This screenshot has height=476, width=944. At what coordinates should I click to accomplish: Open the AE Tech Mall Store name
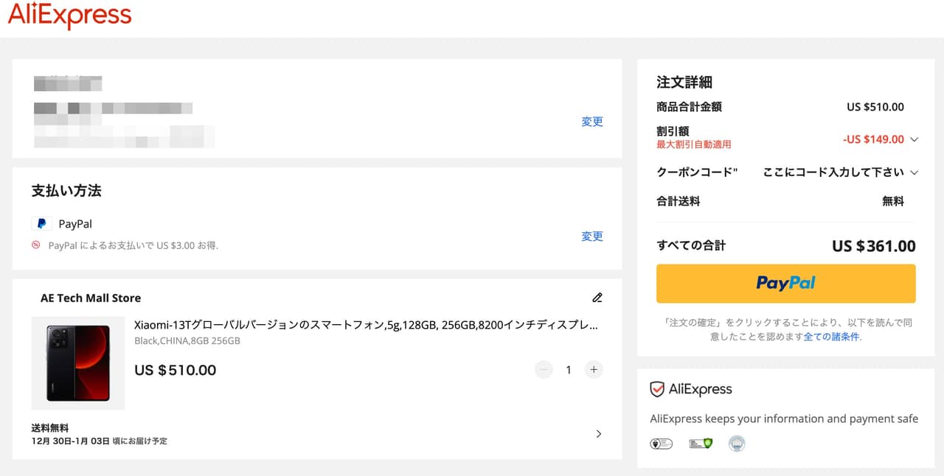91,298
